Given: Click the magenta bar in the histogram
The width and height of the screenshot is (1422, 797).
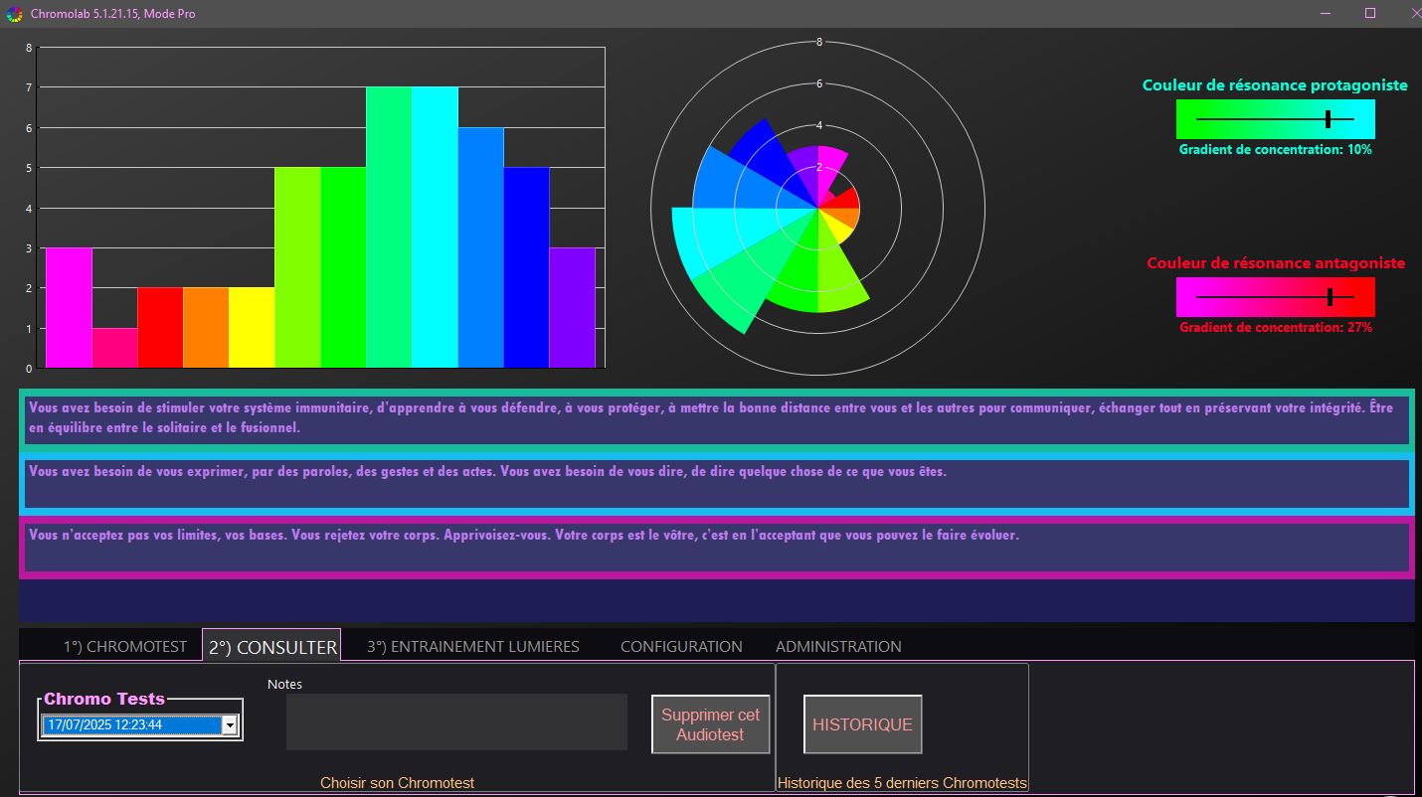Looking at the screenshot, I should point(69,308).
